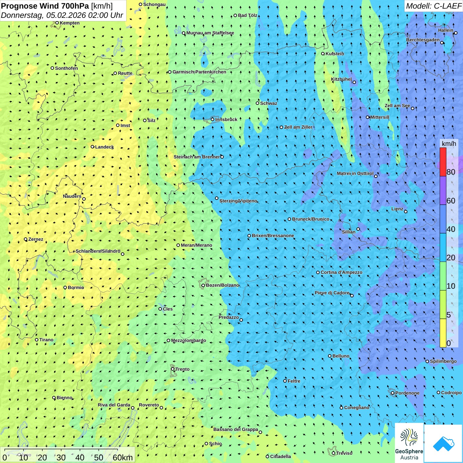Screen dimensions: 463x463
Task: Click the Mezzolombardo label
Action: point(189,340)
